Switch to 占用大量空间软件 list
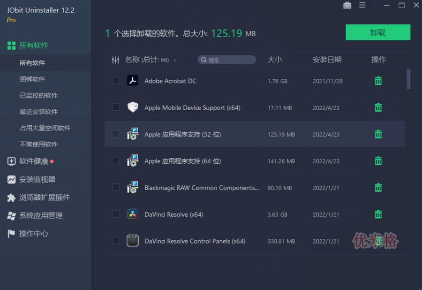This screenshot has width=422, height=290. pyautogui.click(x=45, y=128)
